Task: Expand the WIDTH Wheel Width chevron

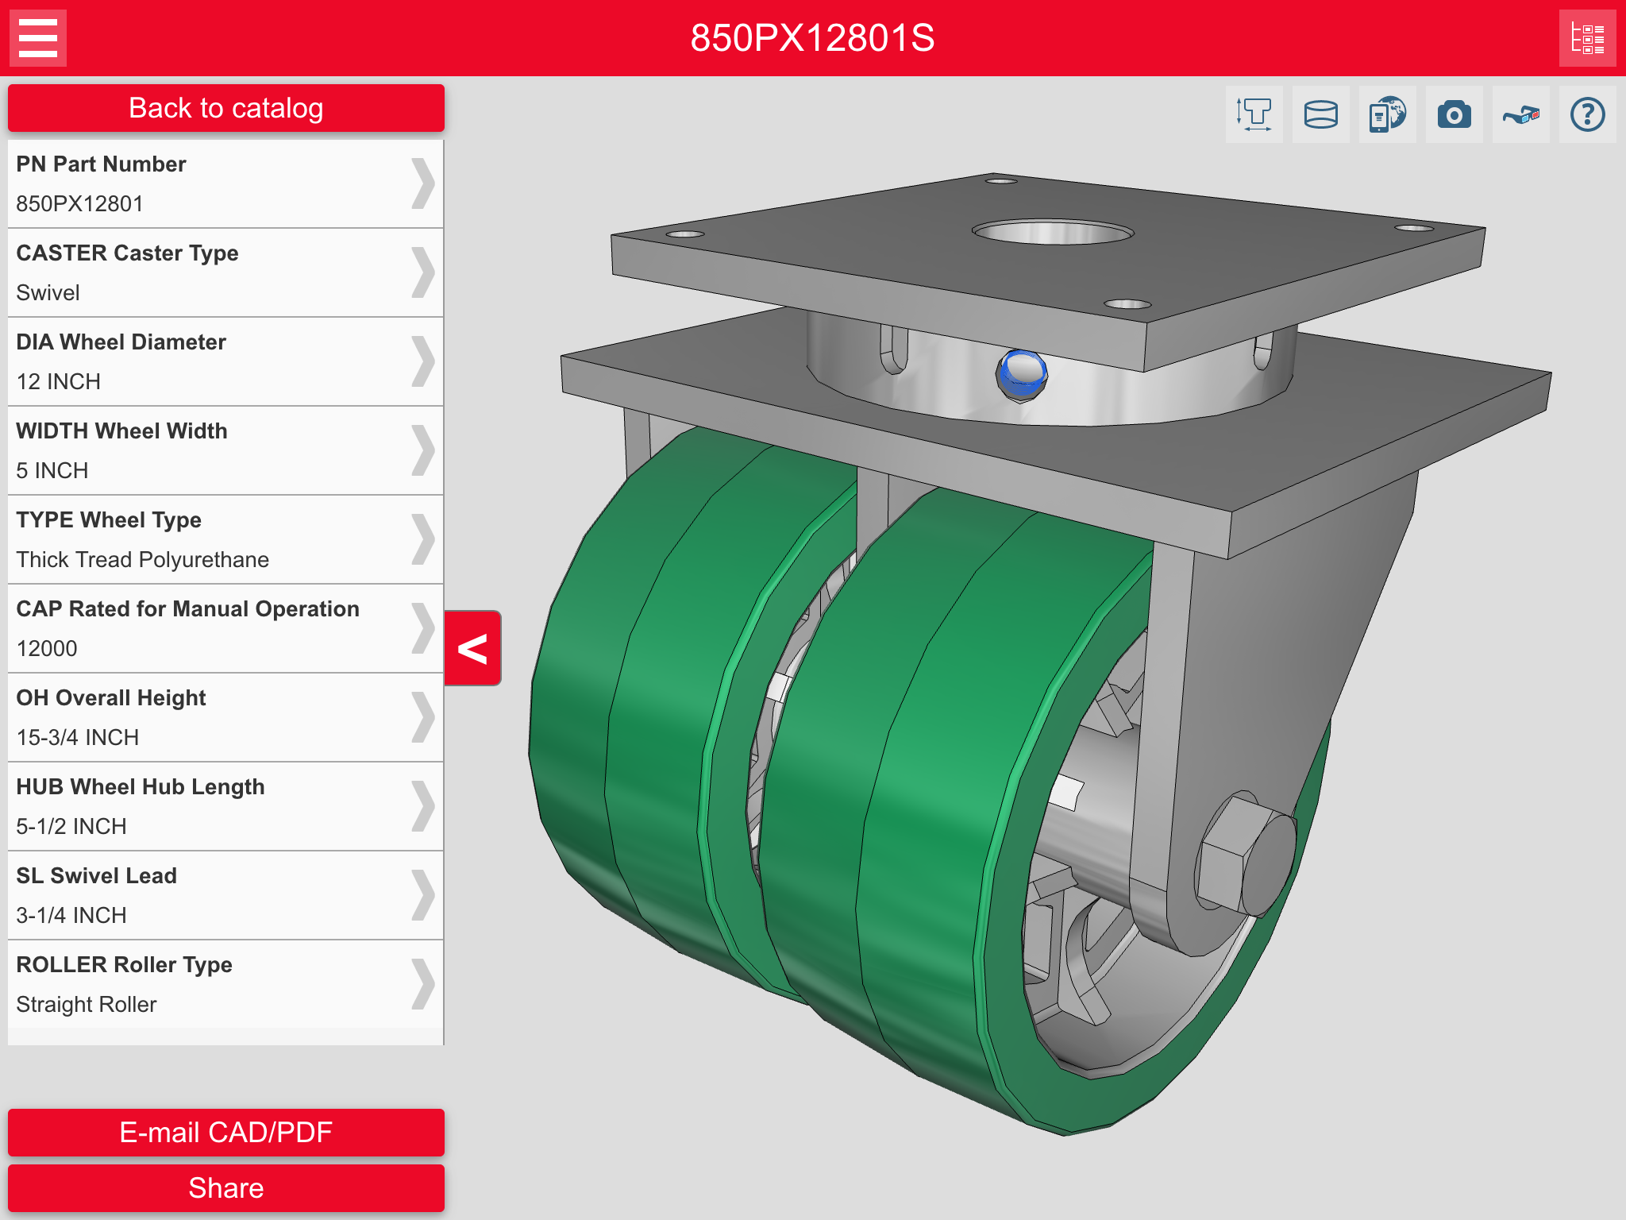Action: 423,450
